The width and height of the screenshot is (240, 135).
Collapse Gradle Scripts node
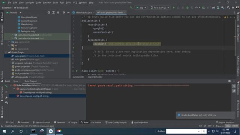(x=6, y=52)
